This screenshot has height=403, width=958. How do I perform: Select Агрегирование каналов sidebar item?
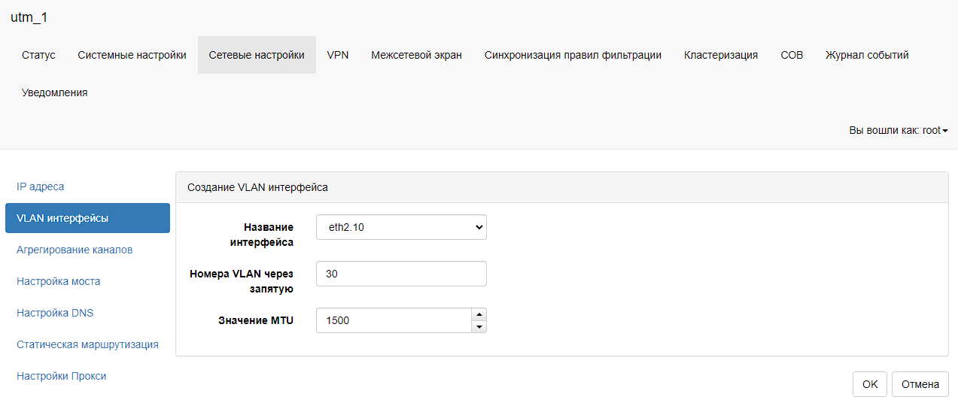(75, 250)
